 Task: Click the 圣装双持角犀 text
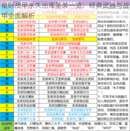pos(80,88)
